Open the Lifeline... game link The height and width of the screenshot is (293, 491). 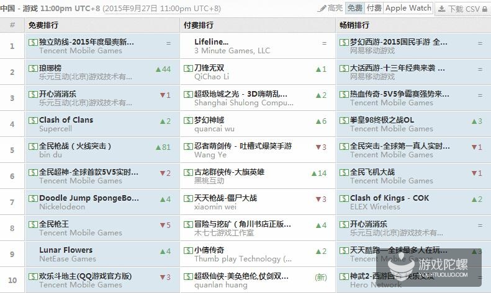click(212, 42)
